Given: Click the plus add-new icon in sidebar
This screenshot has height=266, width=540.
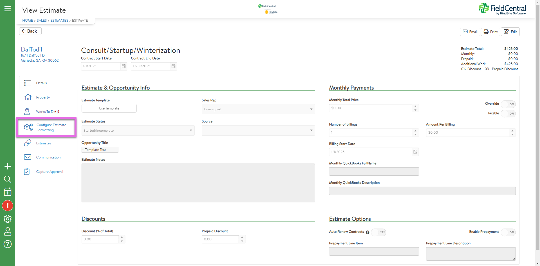Looking at the screenshot, I should [x=8, y=166].
